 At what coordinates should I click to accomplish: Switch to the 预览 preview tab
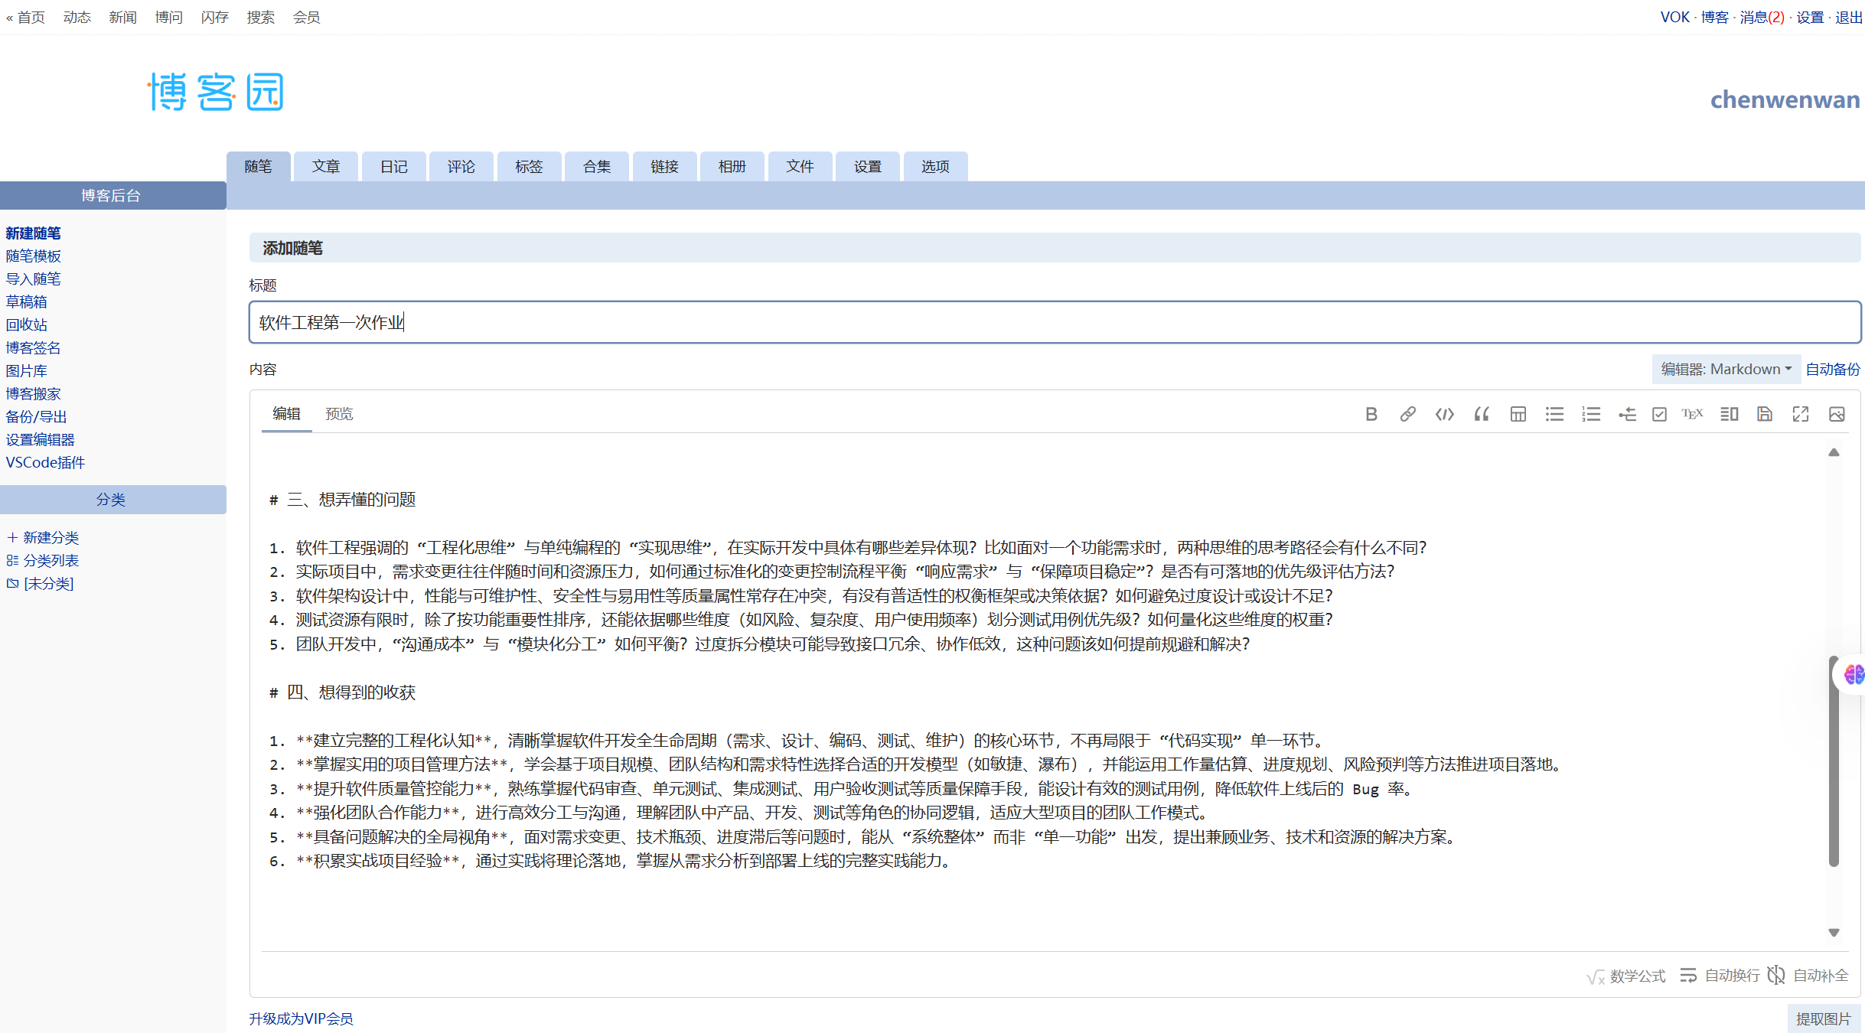tap(340, 413)
